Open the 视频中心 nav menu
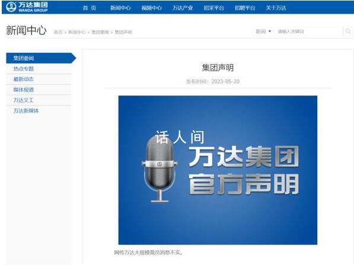The width and height of the screenshot is (354, 267). tap(151, 8)
